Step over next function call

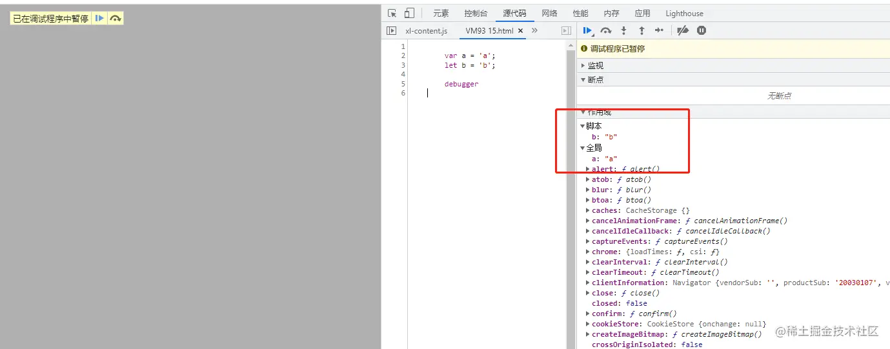tap(605, 30)
